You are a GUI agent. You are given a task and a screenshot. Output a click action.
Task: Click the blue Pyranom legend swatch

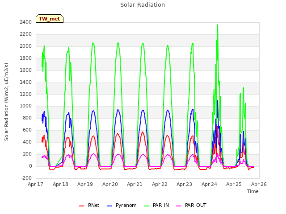point(109,206)
